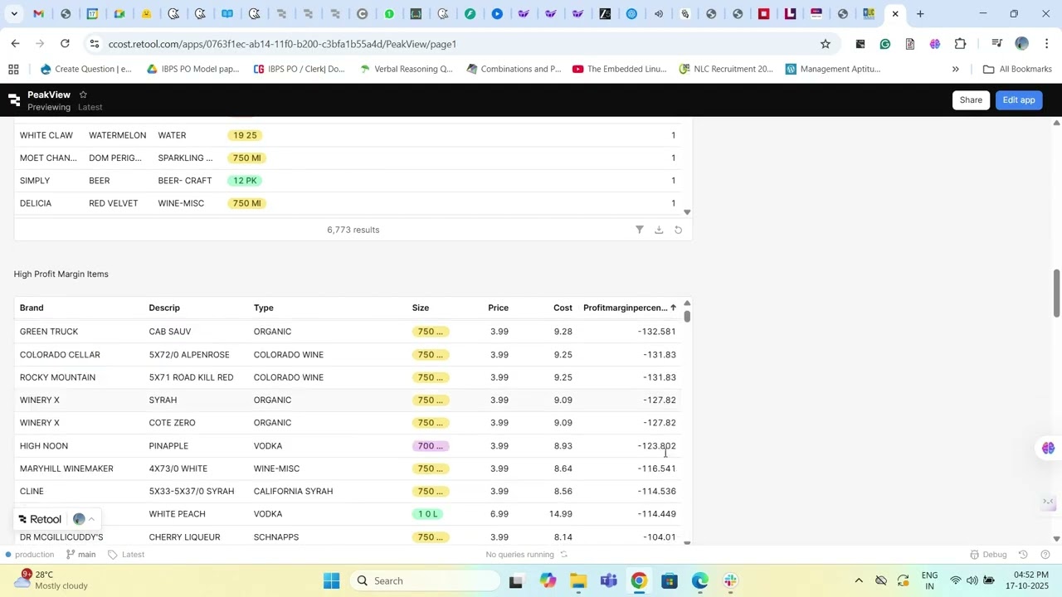Select the GREEN TRUCK row
Screen dimensions: 1062x597
tap(348, 332)
